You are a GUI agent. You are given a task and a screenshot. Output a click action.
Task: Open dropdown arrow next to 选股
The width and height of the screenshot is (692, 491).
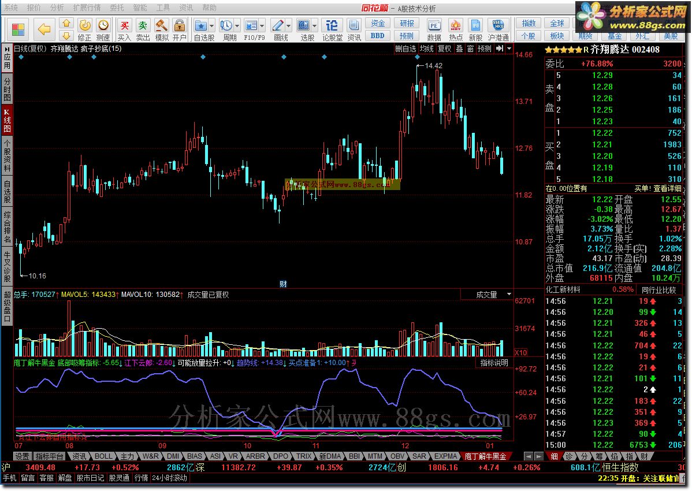[315, 25]
